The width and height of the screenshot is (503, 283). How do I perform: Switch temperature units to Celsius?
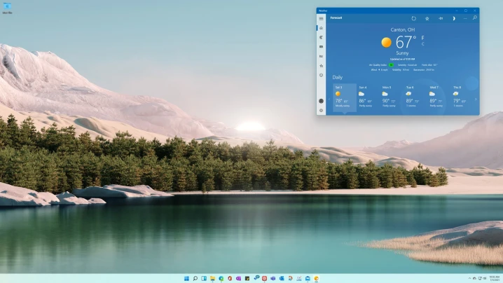[422, 44]
